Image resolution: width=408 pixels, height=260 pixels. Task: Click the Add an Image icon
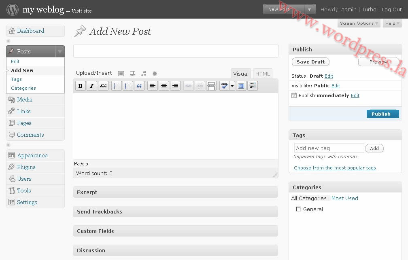[x=121, y=74]
